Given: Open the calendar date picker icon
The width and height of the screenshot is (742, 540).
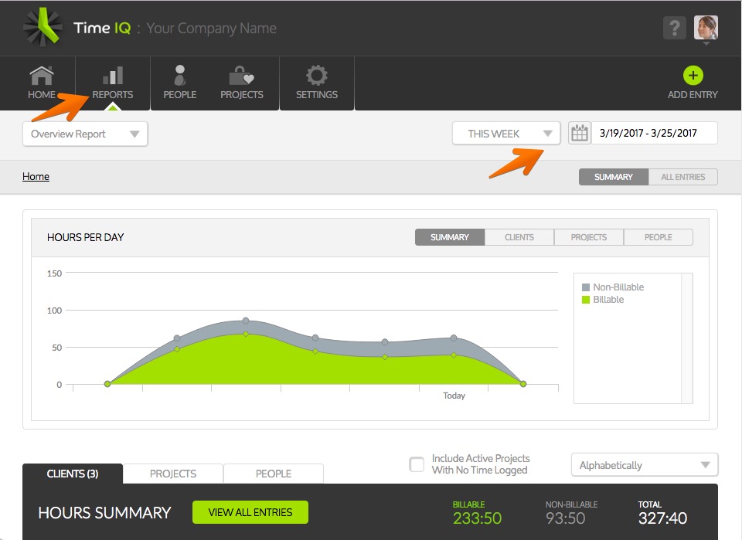Looking at the screenshot, I should (579, 134).
